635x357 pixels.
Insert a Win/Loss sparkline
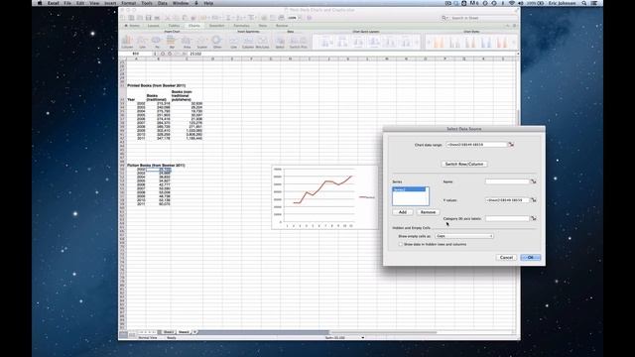(262, 42)
